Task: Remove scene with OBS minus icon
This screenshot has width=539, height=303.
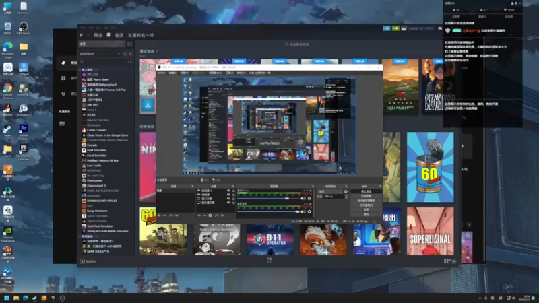Action: pyautogui.click(x=164, y=215)
